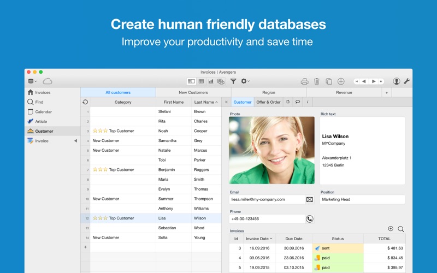Click the Position field Marketing Head

point(362,199)
